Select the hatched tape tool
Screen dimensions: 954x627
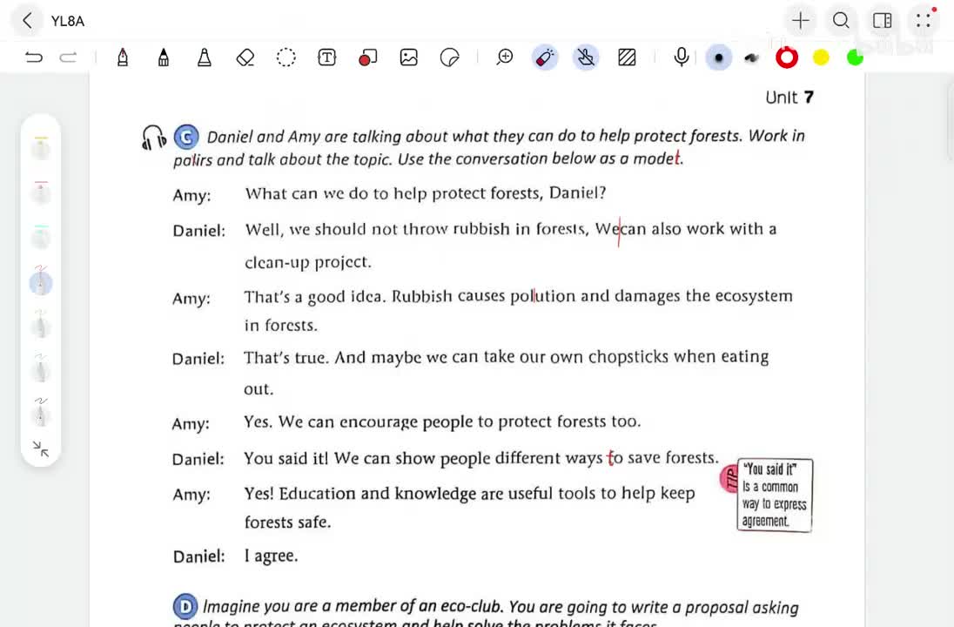pyautogui.click(x=627, y=57)
